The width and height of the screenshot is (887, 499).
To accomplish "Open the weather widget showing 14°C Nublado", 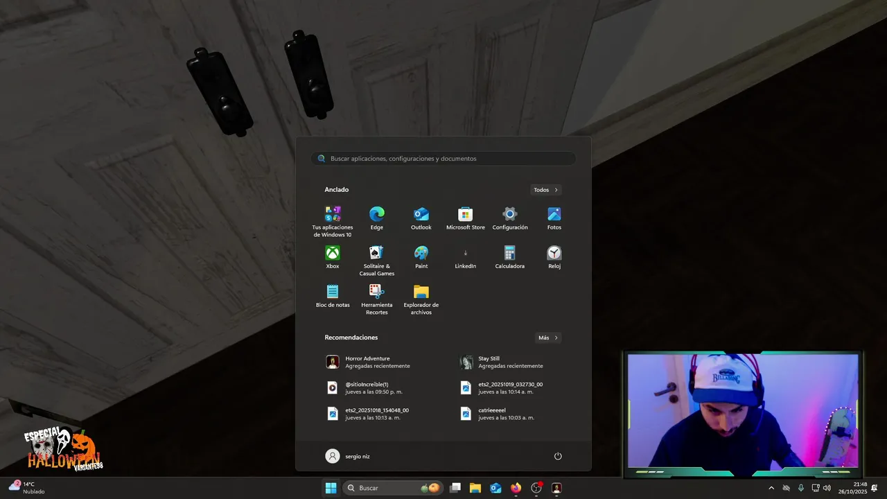I will [28, 488].
